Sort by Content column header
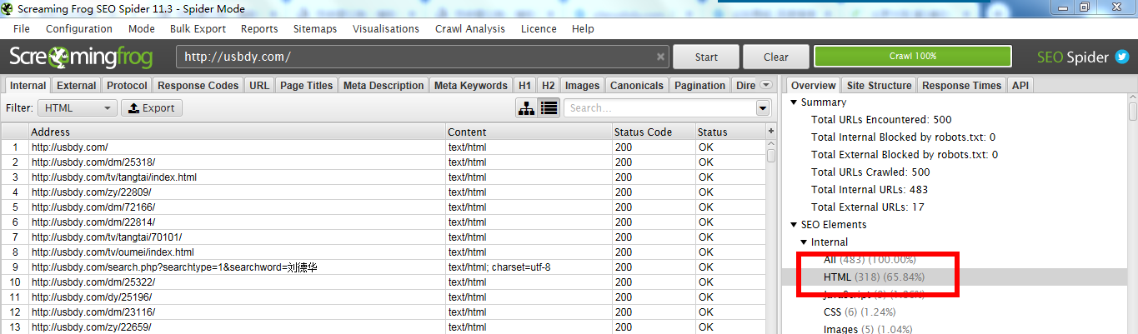Screen dimensions: 1138x334 click(x=529, y=132)
